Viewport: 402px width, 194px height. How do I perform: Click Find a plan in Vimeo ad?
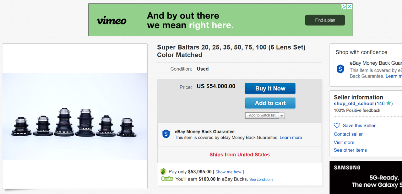pos(325,20)
